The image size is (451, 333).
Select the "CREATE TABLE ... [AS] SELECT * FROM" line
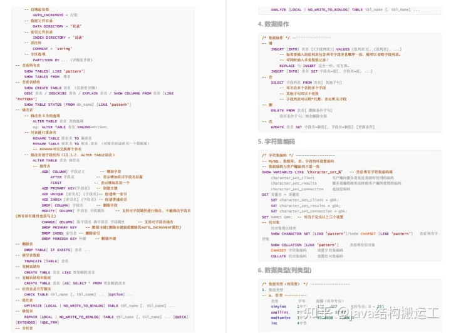(75, 284)
